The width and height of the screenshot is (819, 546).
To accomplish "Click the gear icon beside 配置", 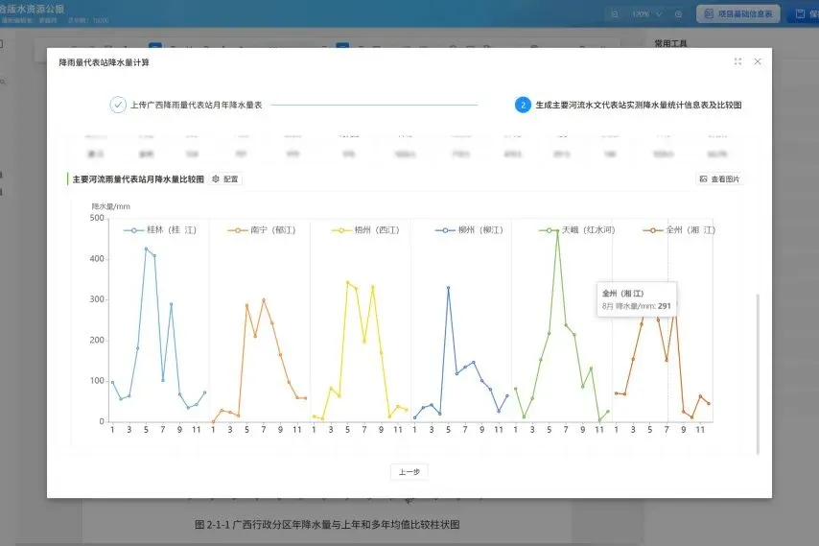I will (x=216, y=179).
